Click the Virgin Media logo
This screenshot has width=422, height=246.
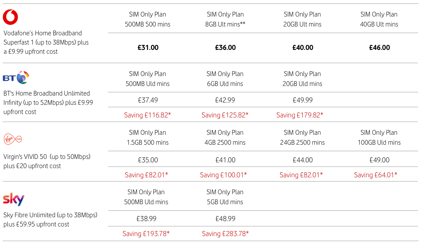click(x=13, y=139)
